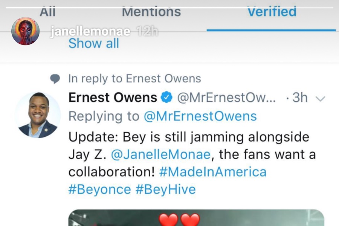Open the @MrErnestOwens reply mention link
This screenshot has height=226, width=339.
(200, 116)
